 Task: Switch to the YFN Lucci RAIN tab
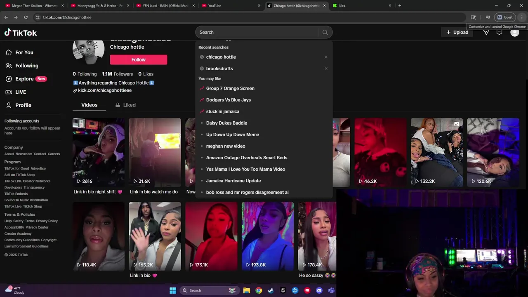click(x=165, y=6)
